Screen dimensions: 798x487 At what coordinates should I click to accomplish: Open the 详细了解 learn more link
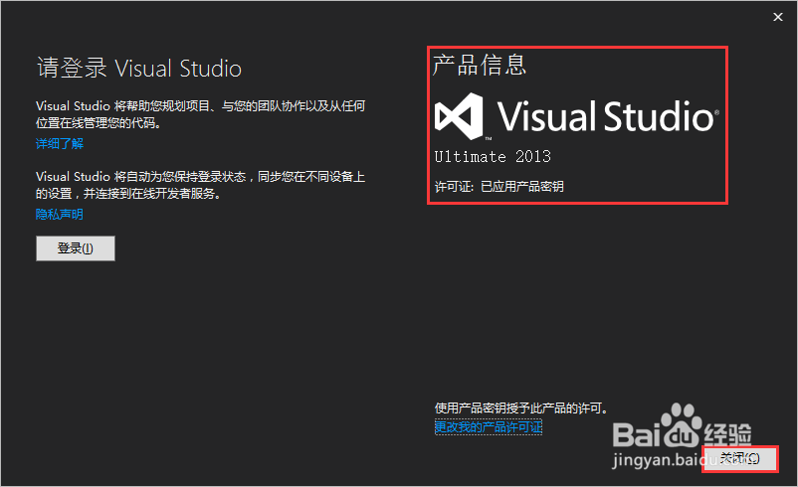pos(60,144)
